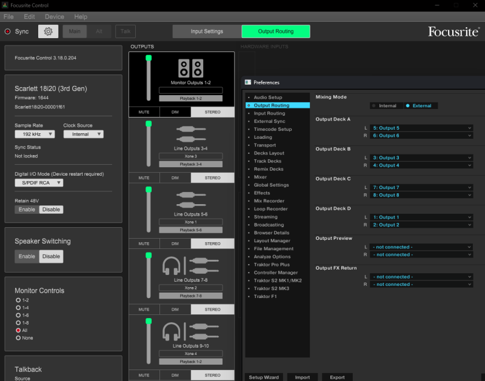The image size is (485, 381).
Task: Click the Export button
Action: [337, 377]
